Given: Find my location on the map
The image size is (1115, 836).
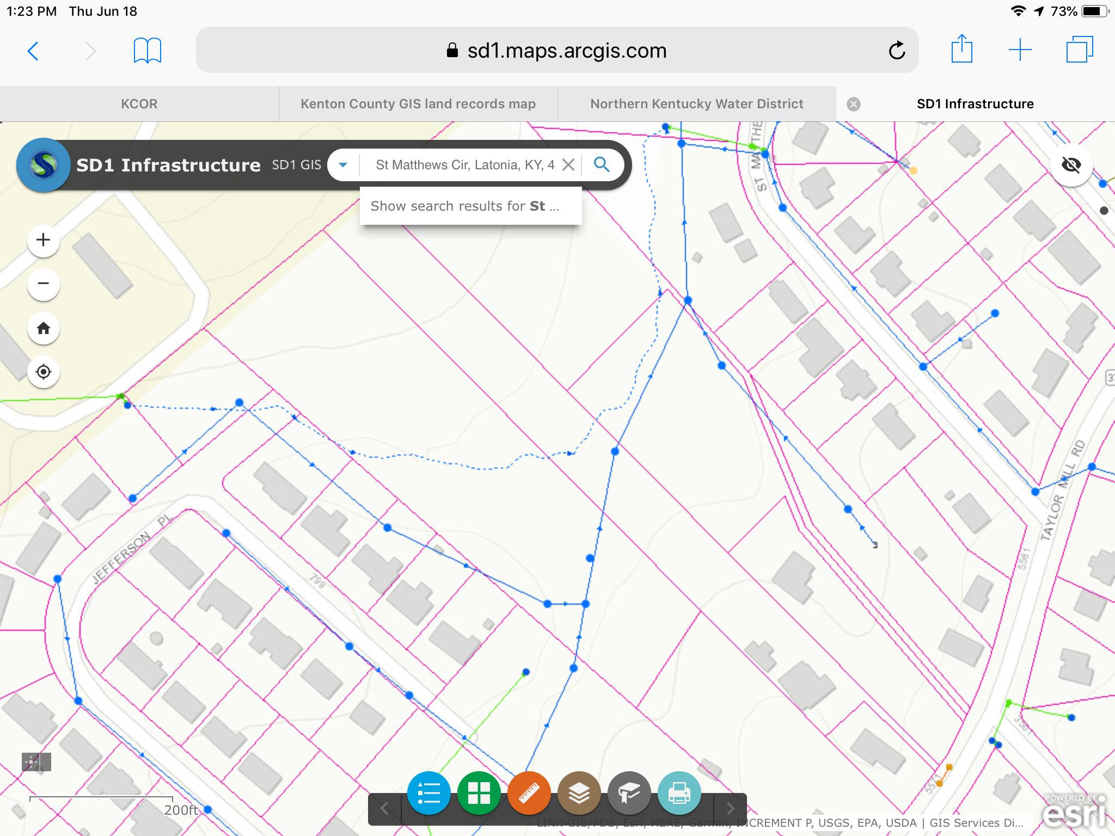Looking at the screenshot, I should (44, 372).
